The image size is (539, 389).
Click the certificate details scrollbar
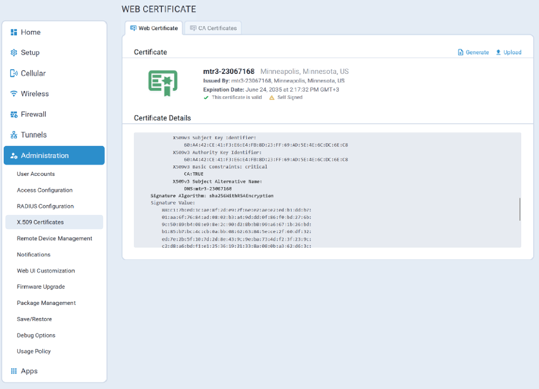click(x=520, y=209)
